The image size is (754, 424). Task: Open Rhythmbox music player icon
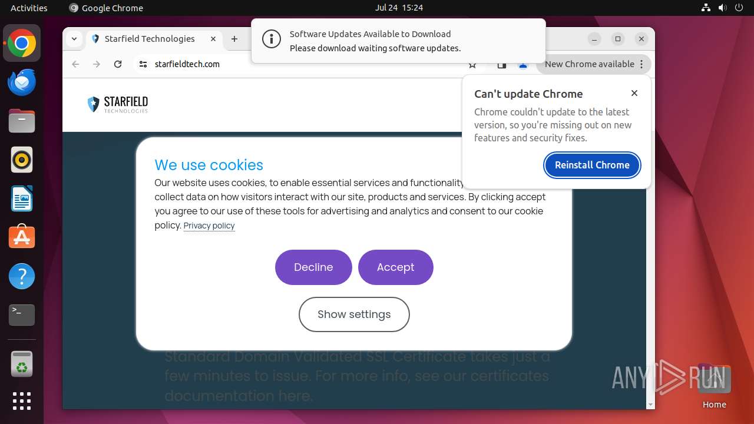22,160
